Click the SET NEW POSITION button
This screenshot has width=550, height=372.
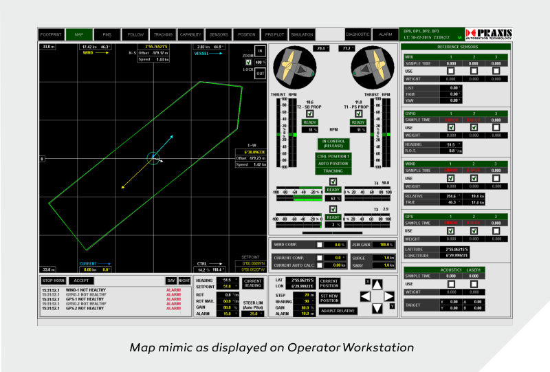(329, 298)
